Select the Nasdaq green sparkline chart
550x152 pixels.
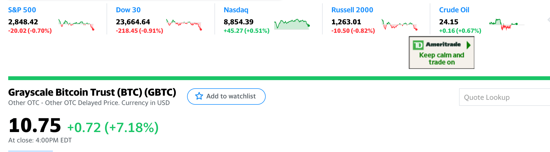tap(292, 24)
